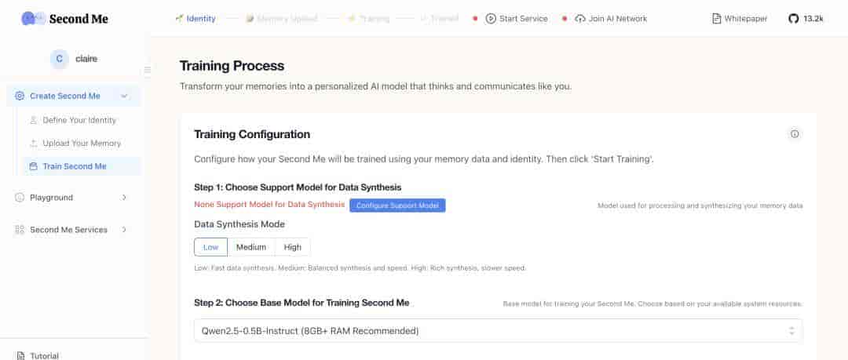Click the Playground icon
Screen dimensions: 848x360
pos(20,198)
